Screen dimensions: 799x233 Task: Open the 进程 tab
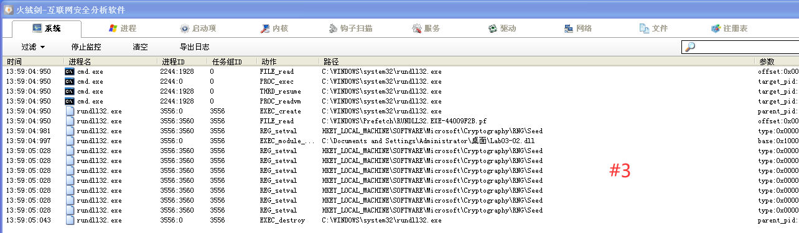(x=122, y=29)
